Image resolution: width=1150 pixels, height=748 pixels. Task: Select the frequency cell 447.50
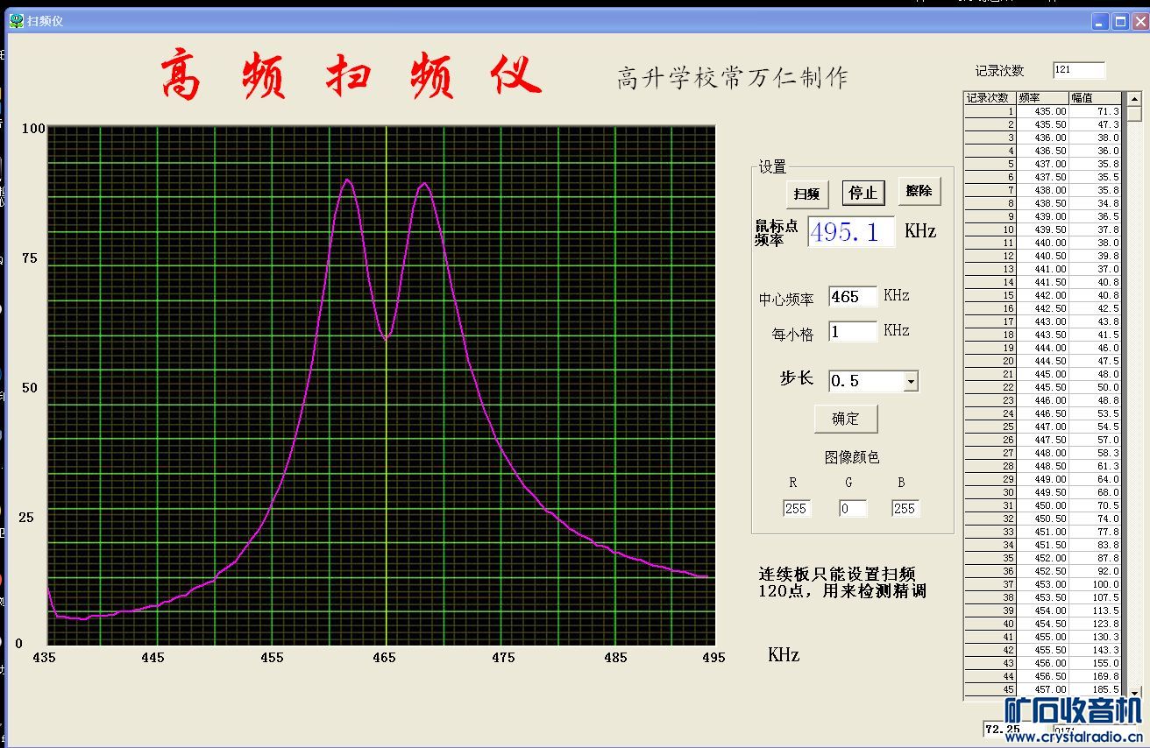tap(1042, 440)
